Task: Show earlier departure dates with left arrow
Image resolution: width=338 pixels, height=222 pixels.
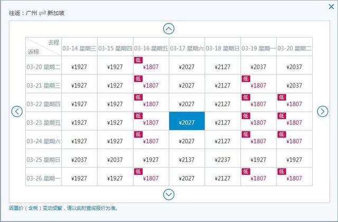Action: point(17,112)
